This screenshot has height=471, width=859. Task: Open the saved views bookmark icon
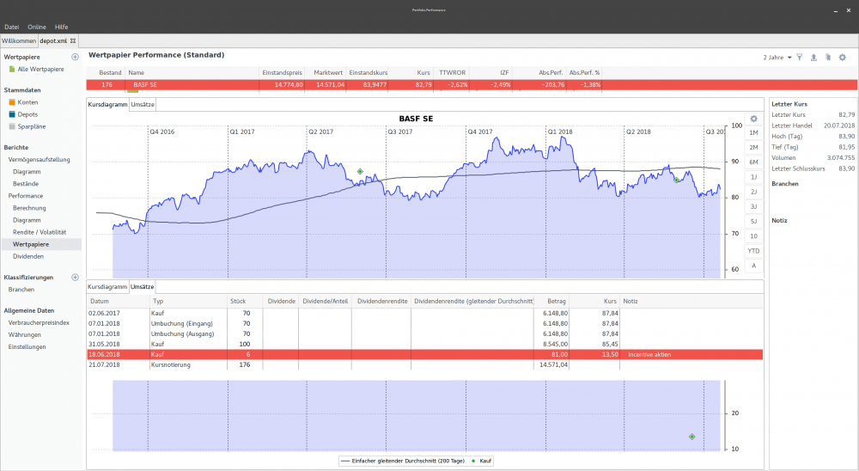[x=827, y=58]
